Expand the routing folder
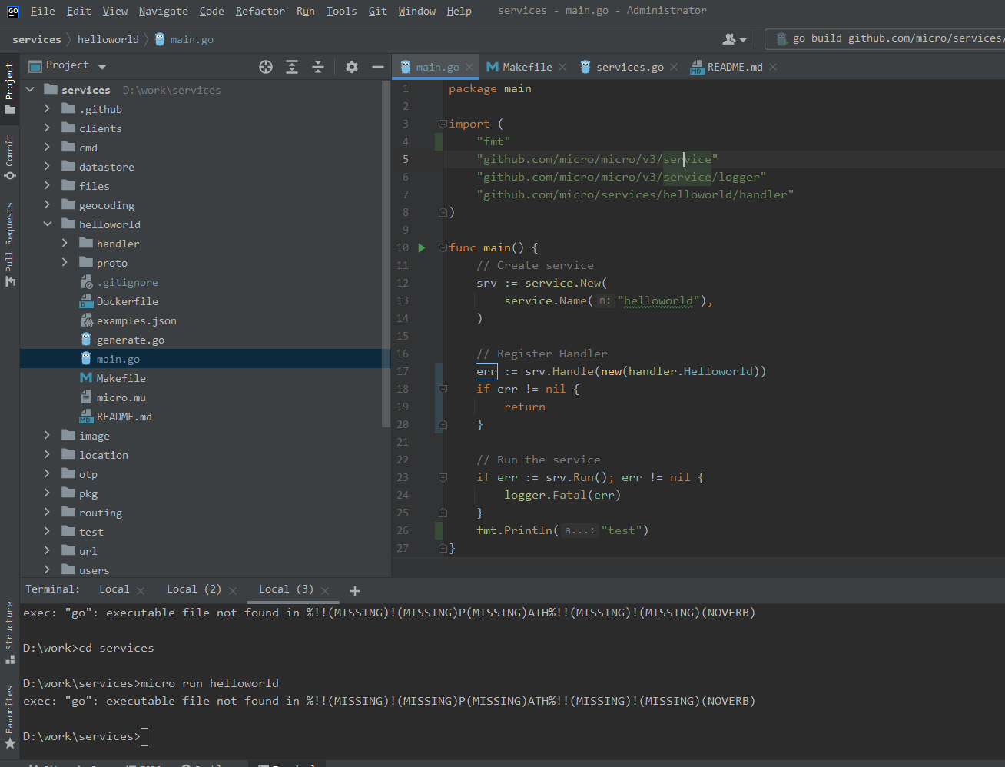 pos(48,513)
